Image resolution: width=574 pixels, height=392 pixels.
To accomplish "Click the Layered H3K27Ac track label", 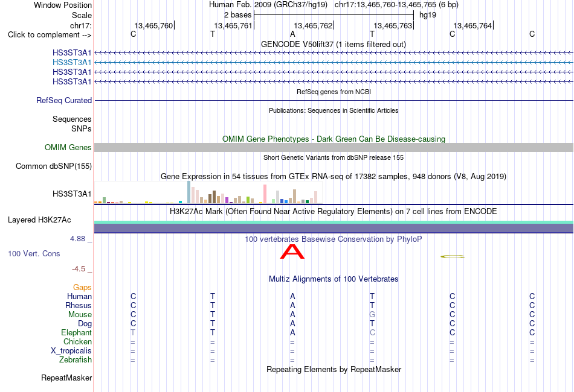I will 39,220.
